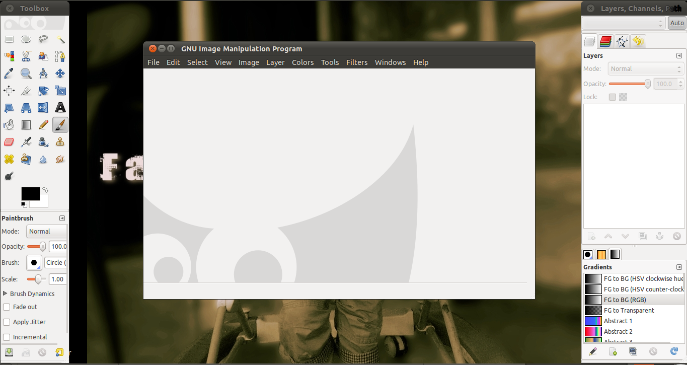Open the layer Mode dropdown
Screen dimensions: 687x365
(646, 68)
